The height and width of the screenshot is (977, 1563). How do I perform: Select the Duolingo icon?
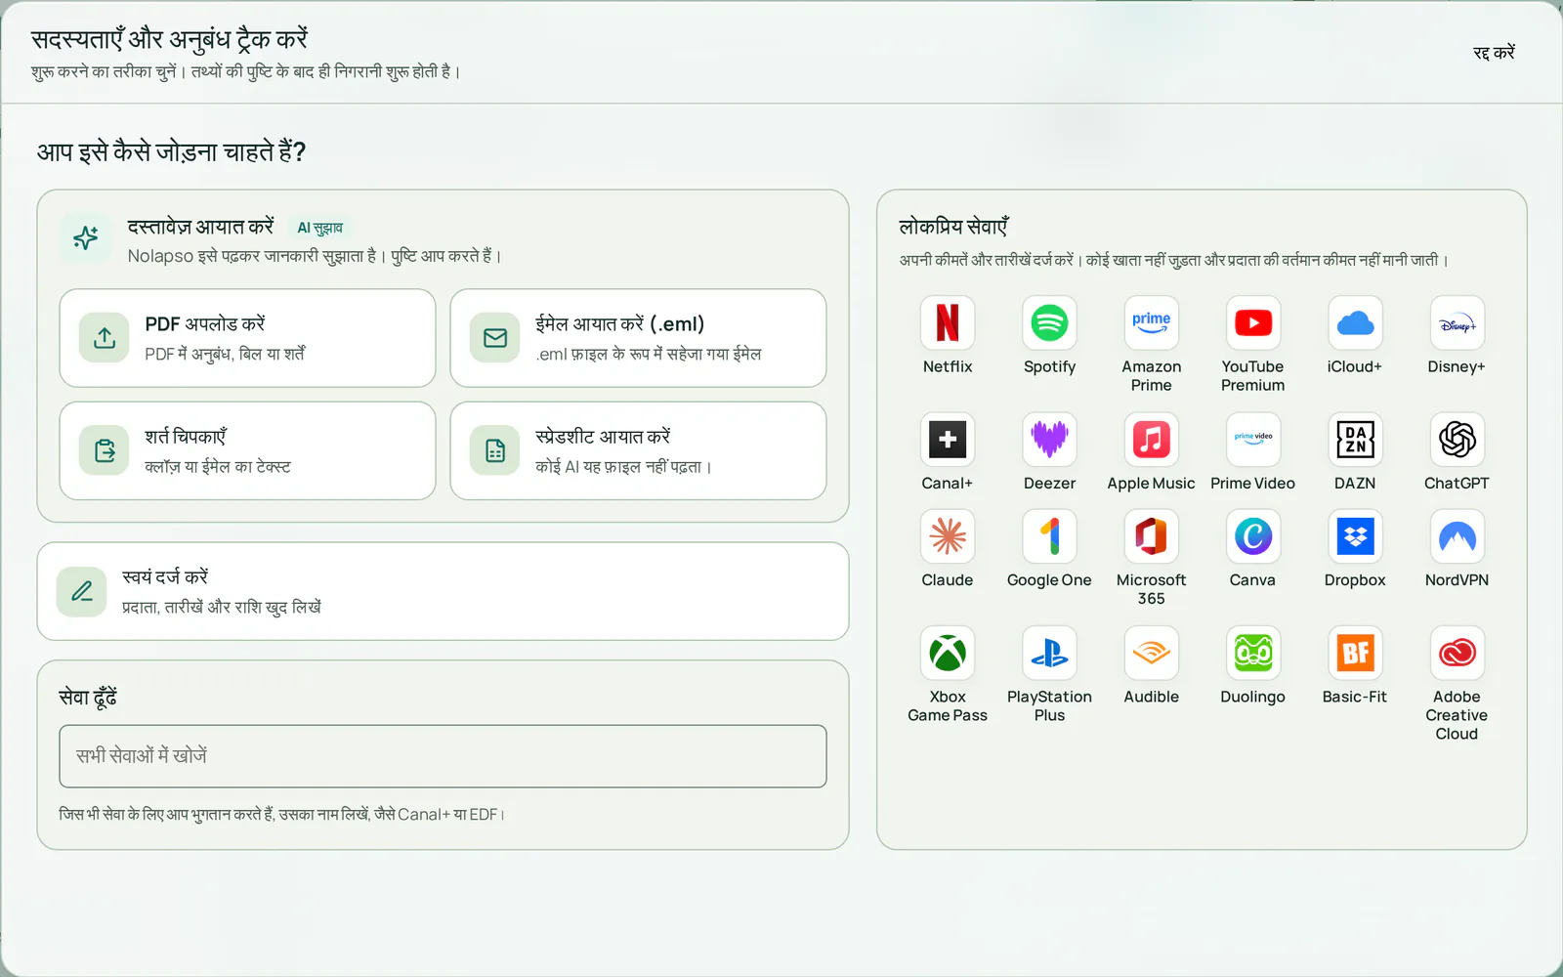tap(1252, 653)
